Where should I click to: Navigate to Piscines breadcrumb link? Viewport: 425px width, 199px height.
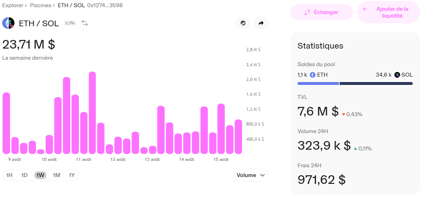pyautogui.click(x=40, y=5)
